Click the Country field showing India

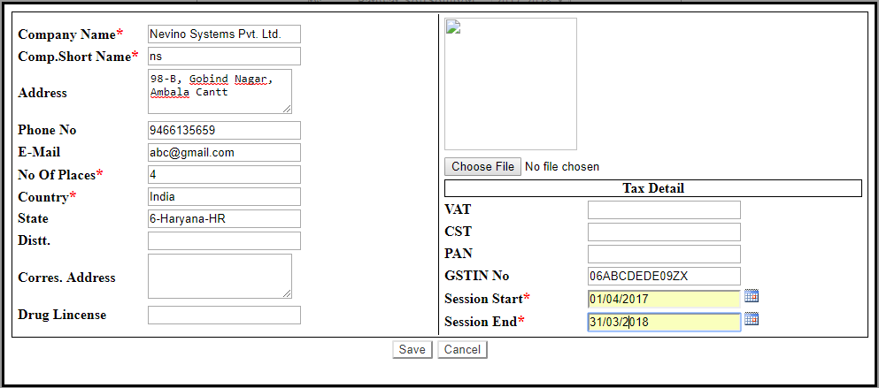coord(224,196)
